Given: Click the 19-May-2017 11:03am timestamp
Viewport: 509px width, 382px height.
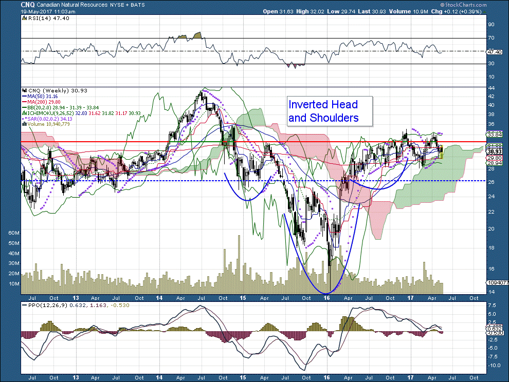Looking at the screenshot, I should pyautogui.click(x=48, y=12).
